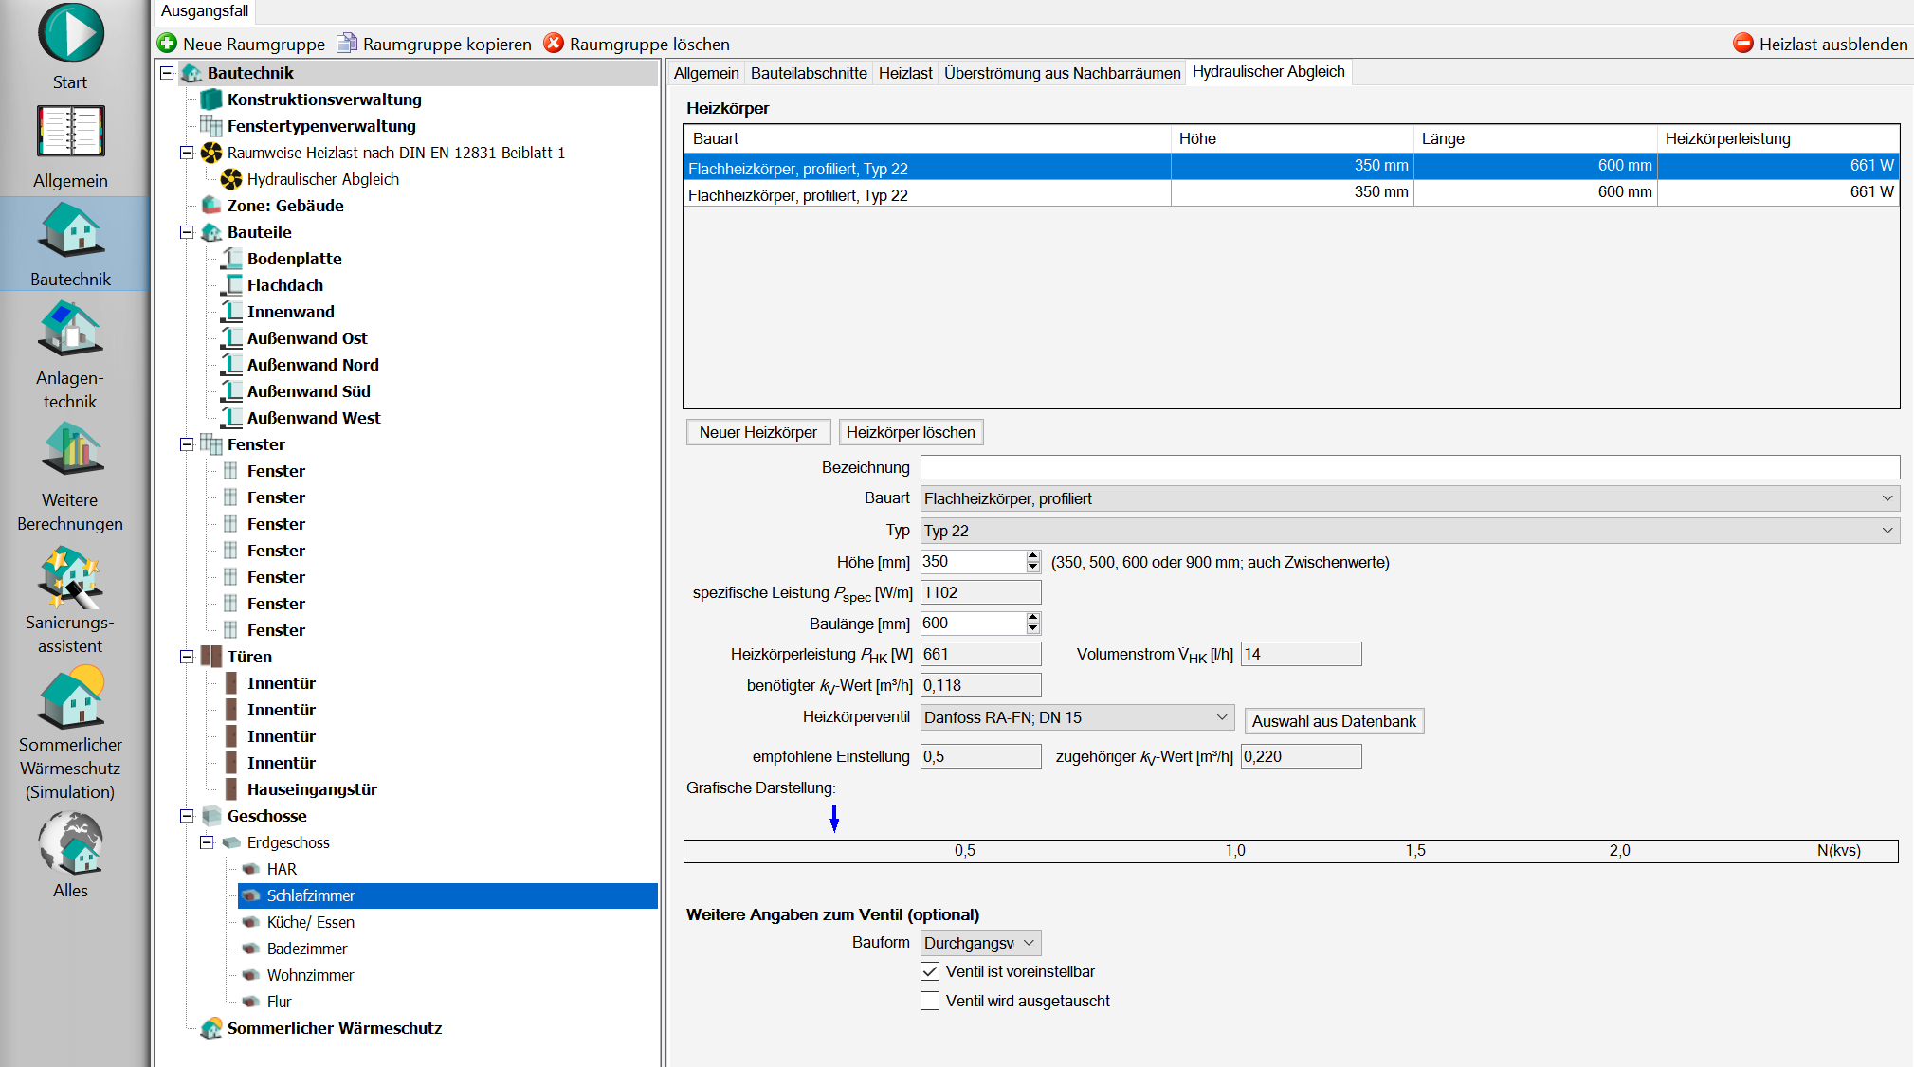Collapse the Erdgeschoss tree node

(207, 842)
